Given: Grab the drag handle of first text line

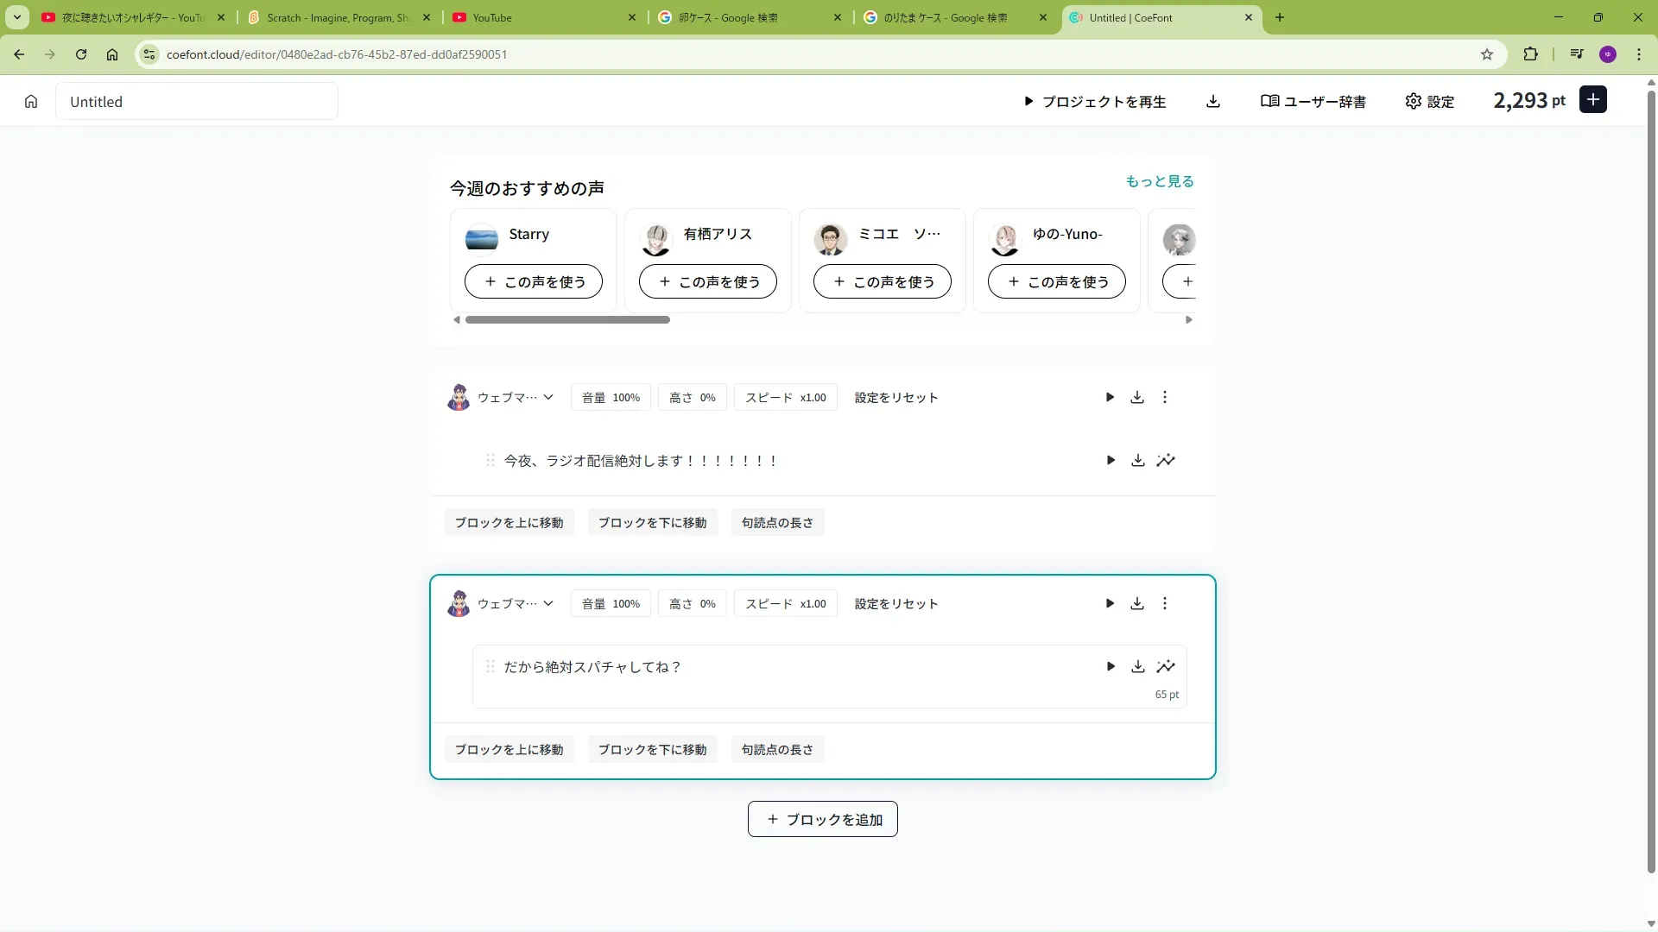Looking at the screenshot, I should pyautogui.click(x=490, y=461).
